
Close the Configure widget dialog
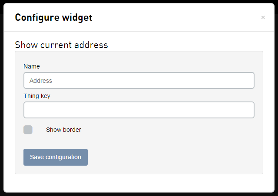tap(263, 18)
